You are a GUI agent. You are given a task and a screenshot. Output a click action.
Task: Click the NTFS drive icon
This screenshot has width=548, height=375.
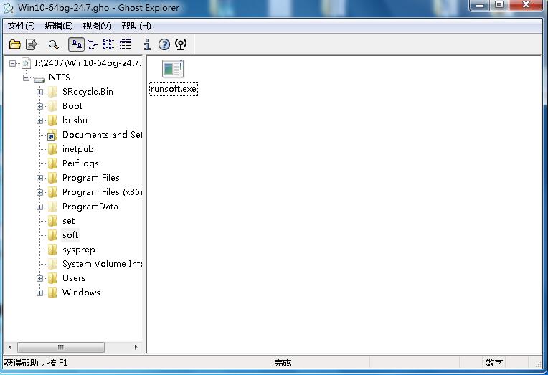click(39, 80)
